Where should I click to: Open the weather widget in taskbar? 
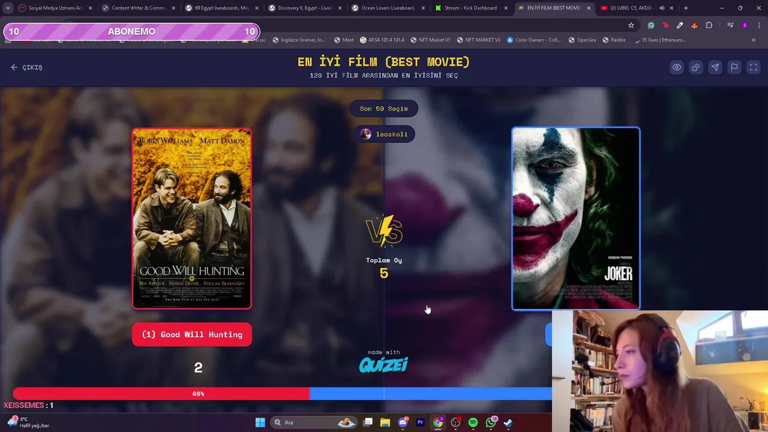click(x=28, y=422)
